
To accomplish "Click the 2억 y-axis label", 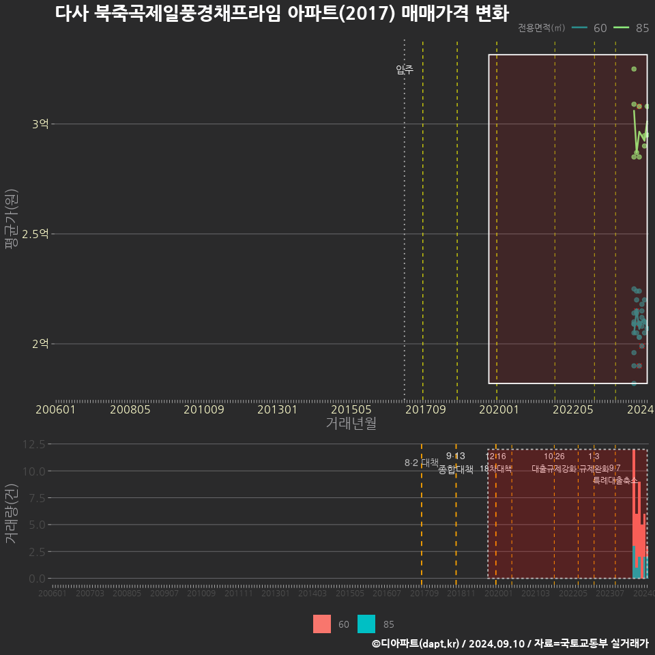I will click(40, 344).
